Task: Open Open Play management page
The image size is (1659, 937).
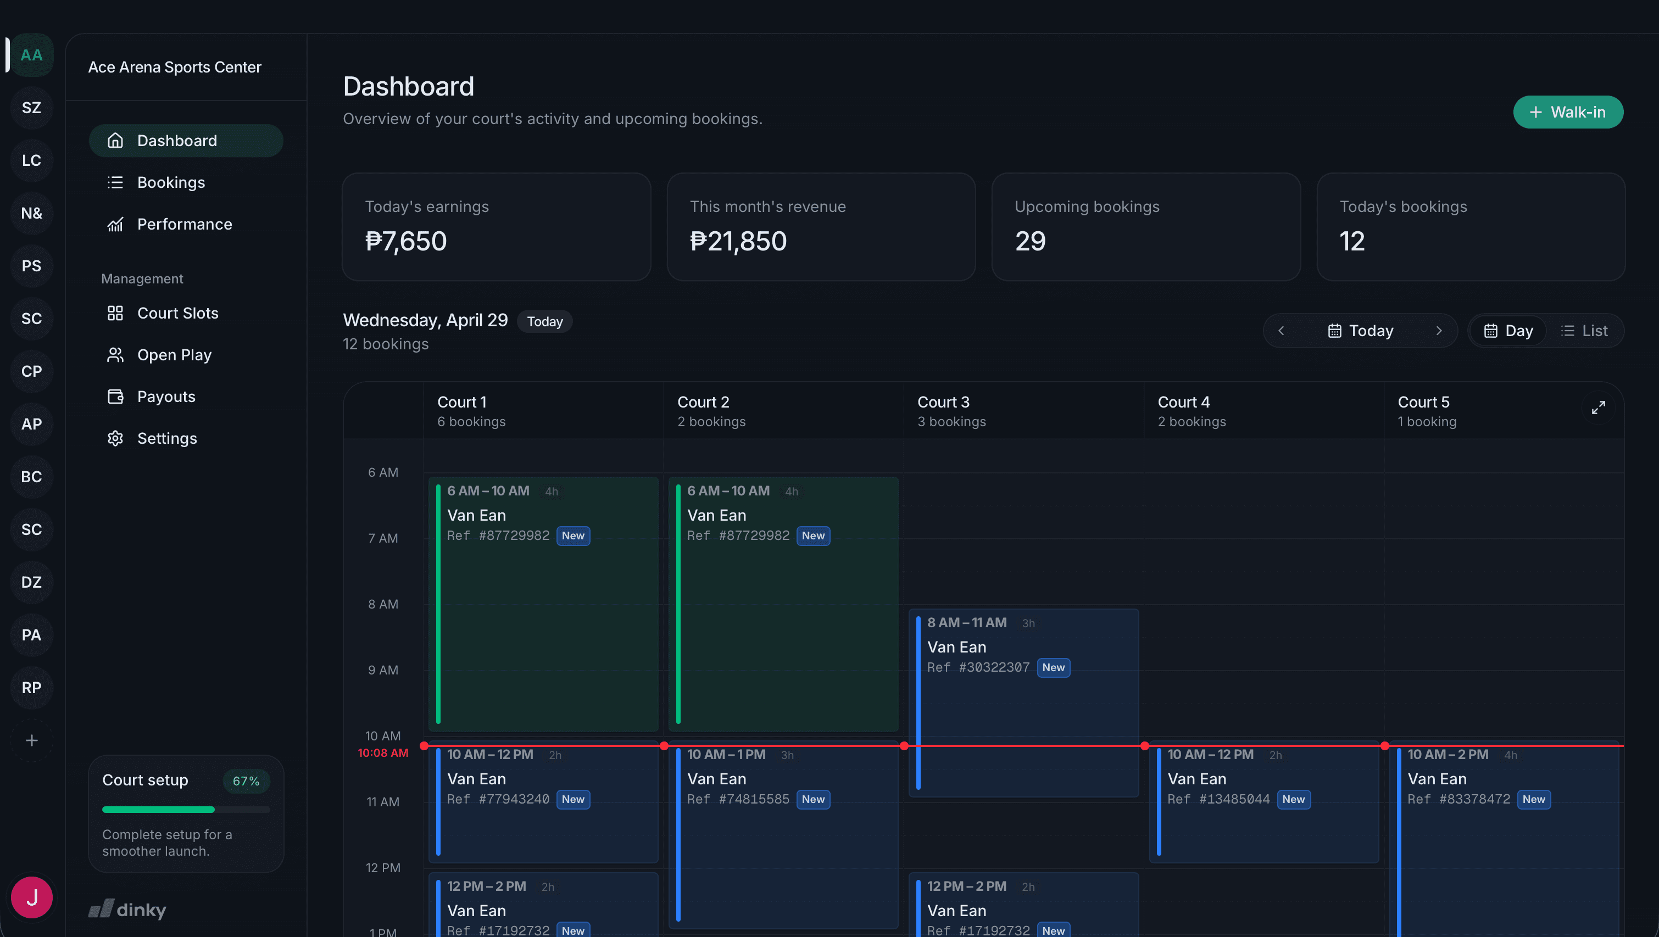Action: click(186, 355)
